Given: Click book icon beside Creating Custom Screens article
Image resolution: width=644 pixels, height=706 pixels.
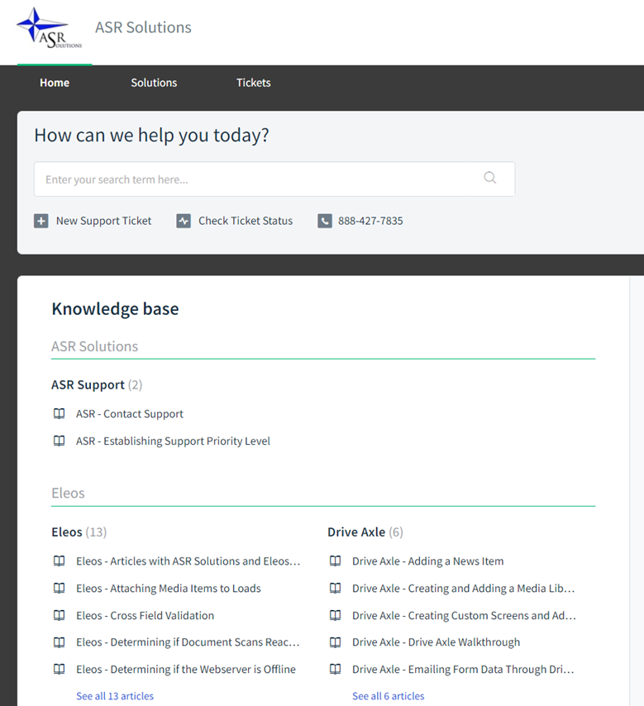Looking at the screenshot, I should click(335, 615).
